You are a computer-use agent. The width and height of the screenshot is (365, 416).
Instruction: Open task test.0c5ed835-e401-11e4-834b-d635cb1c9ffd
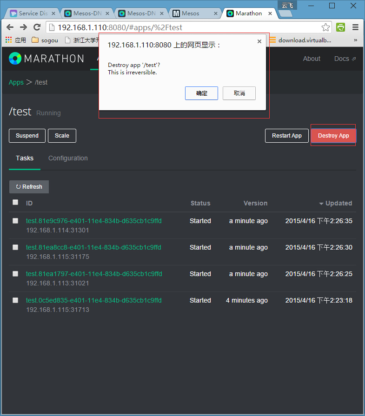tap(94, 300)
